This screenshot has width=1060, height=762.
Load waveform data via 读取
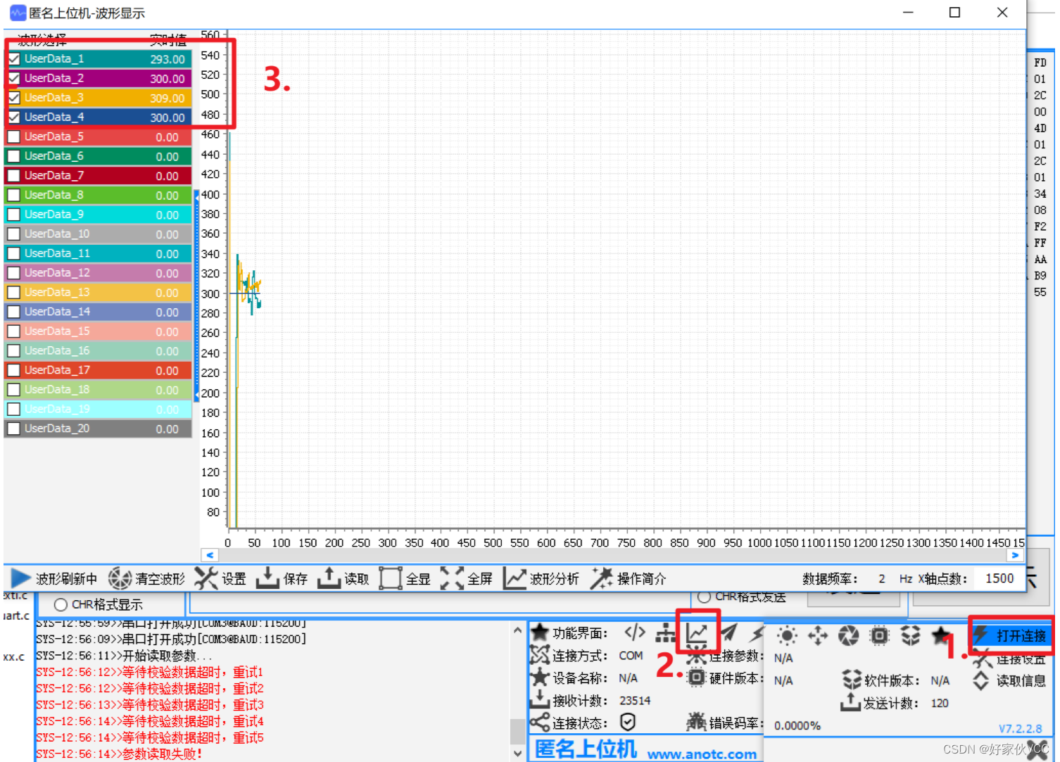point(343,578)
